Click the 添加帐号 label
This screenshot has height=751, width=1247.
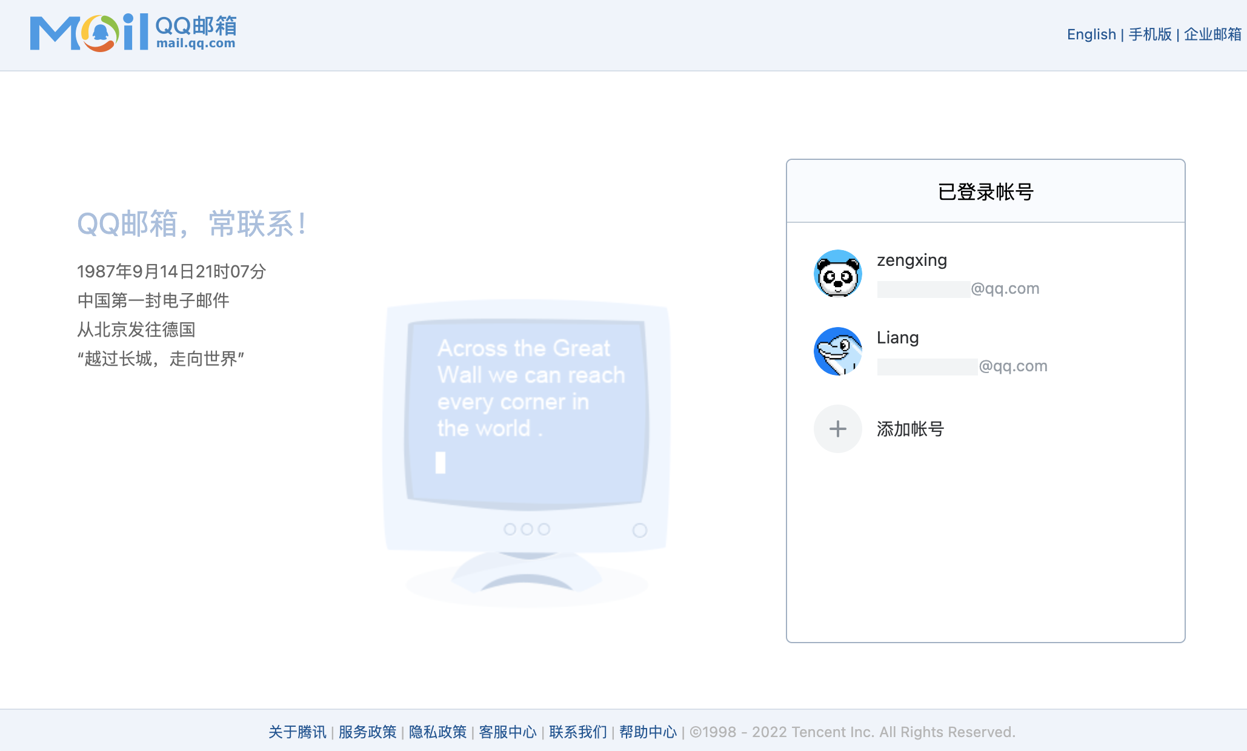(x=911, y=429)
